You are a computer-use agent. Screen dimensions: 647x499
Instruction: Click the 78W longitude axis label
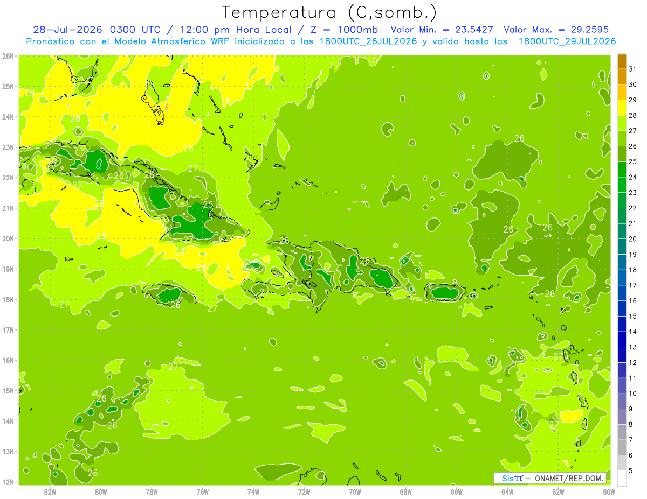(152, 491)
